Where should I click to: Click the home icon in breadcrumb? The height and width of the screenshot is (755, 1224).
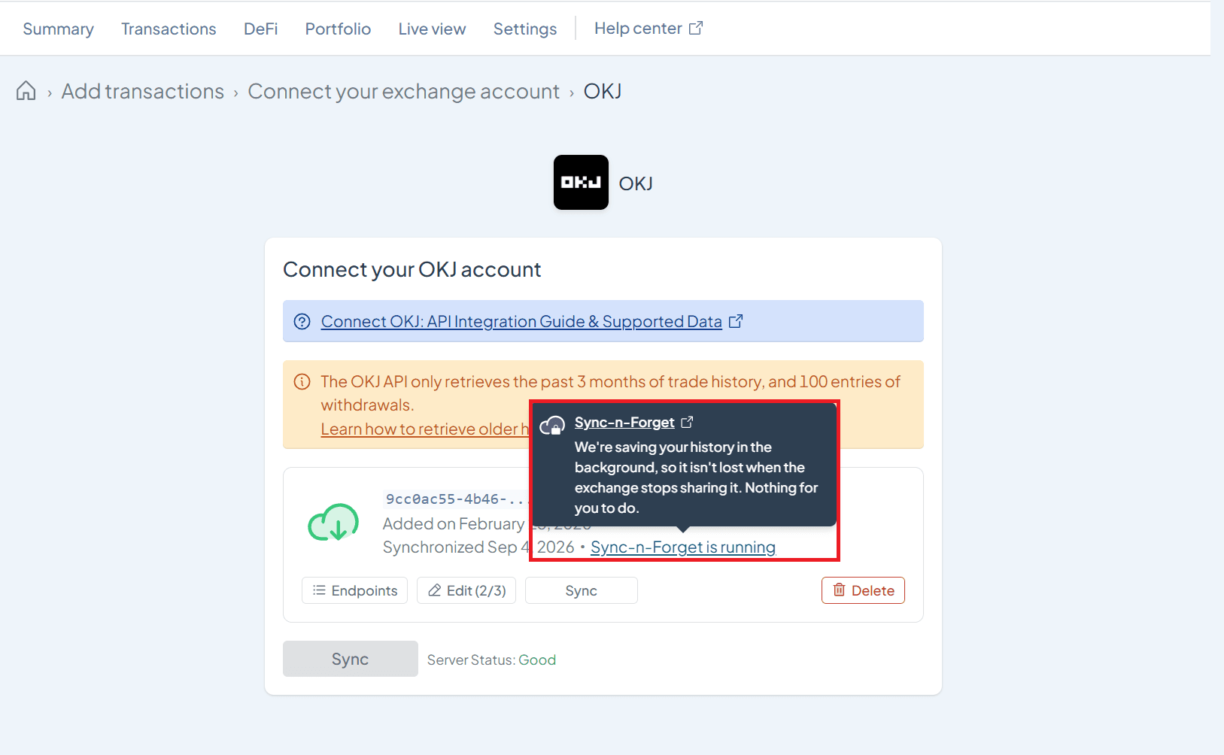(x=26, y=91)
